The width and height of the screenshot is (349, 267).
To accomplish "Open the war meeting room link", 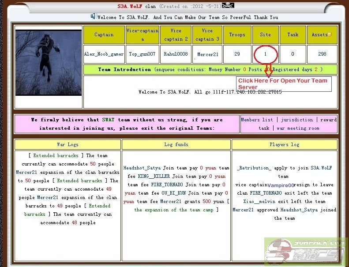I will [x=298, y=128].
